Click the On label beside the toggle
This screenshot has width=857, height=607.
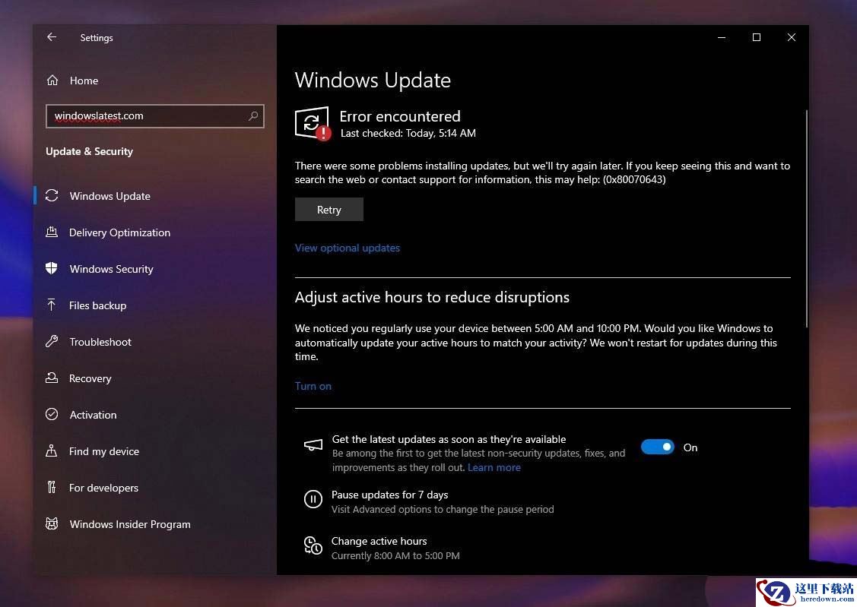click(690, 447)
